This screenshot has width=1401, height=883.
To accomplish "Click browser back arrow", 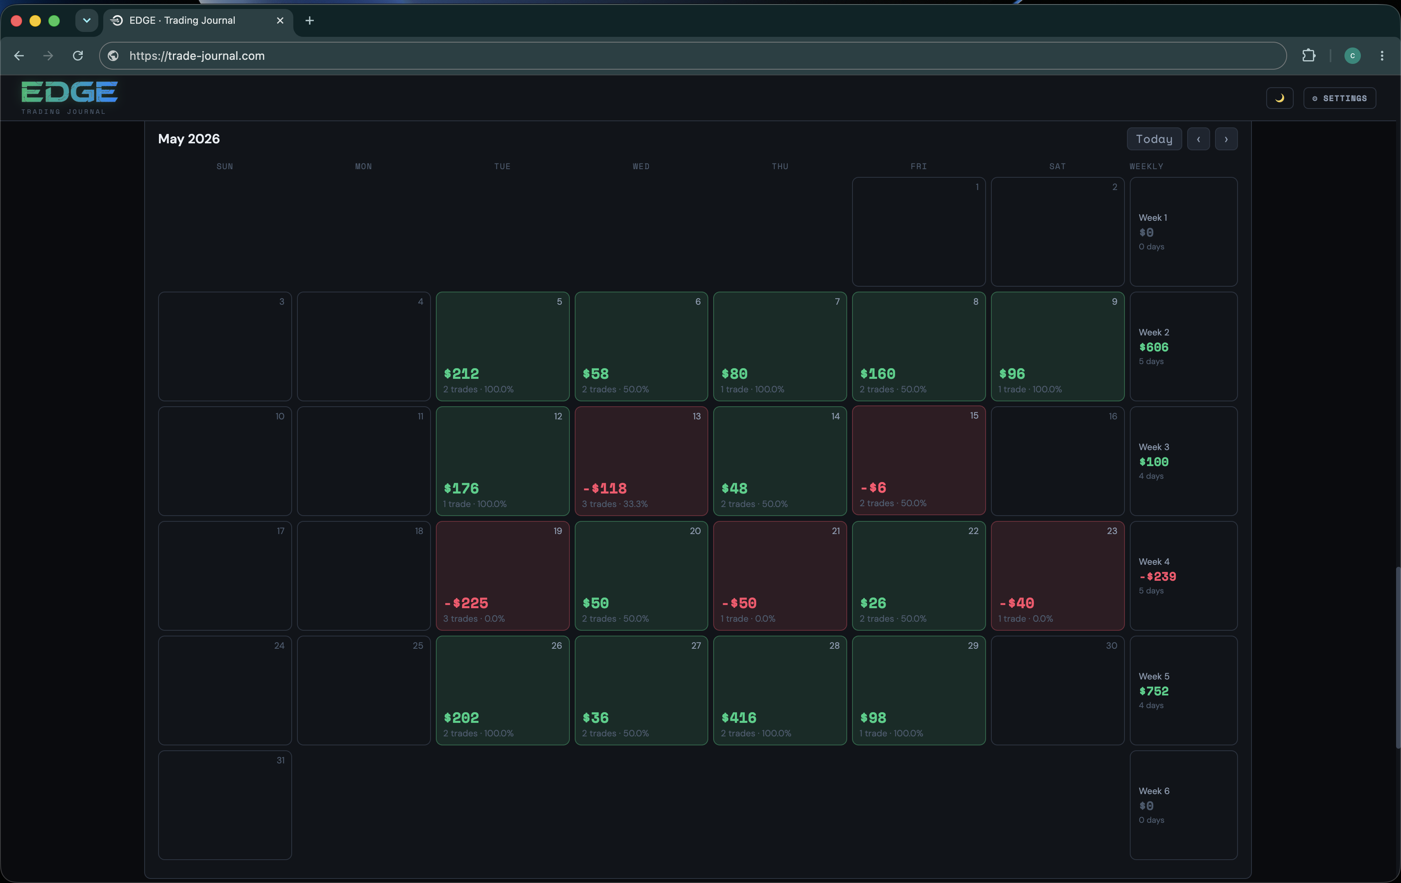I will pos(18,56).
